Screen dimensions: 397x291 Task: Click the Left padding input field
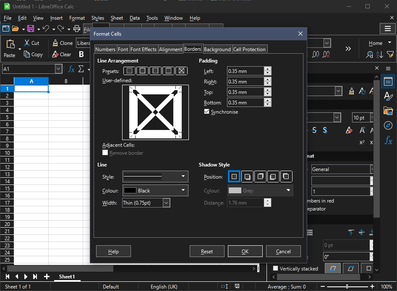(246, 71)
